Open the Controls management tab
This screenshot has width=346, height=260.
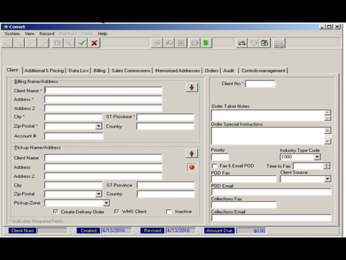263,70
